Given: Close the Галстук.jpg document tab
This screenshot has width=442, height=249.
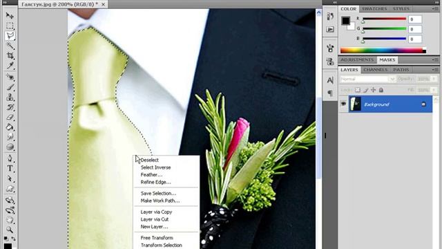Looking at the screenshot, I should tap(103, 4).
